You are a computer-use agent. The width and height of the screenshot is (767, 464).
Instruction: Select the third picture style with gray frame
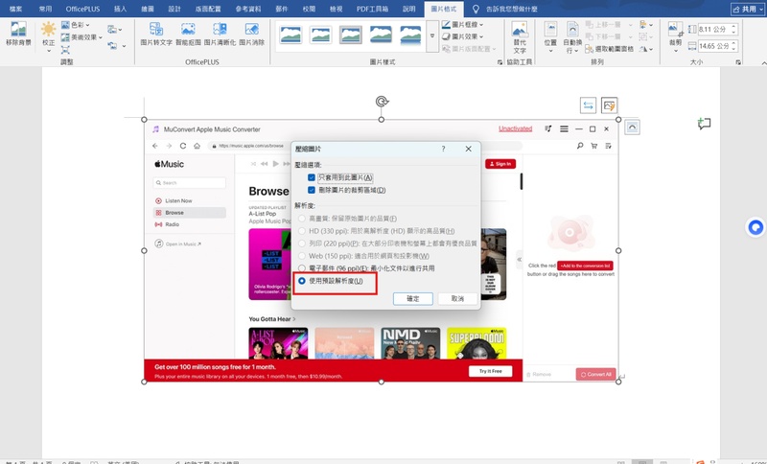pyautogui.click(x=351, y=35)
